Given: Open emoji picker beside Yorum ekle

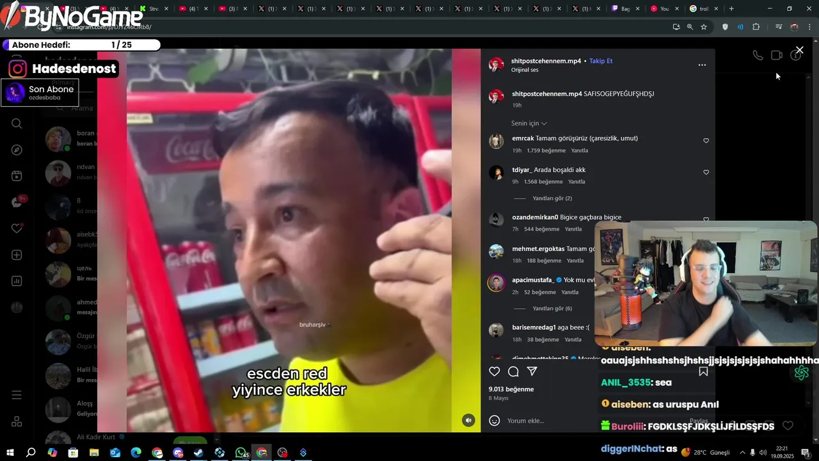Looking at the screenshot, I should tap(494, 421).
